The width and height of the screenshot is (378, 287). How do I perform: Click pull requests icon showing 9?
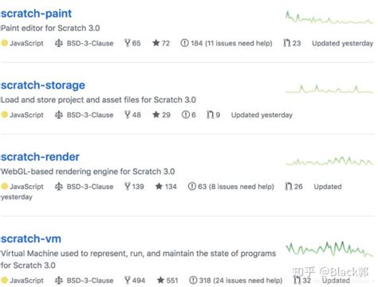click(211, 115)
